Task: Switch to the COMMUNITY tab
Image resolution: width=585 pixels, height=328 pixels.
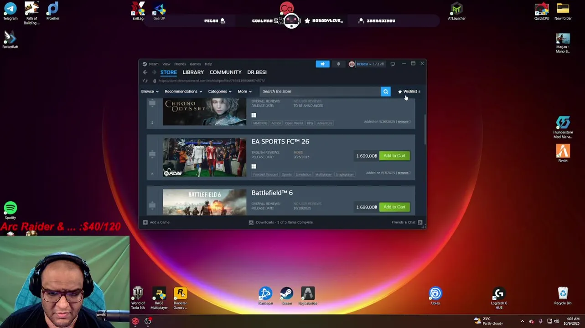Action: click(x=225, y=72)
